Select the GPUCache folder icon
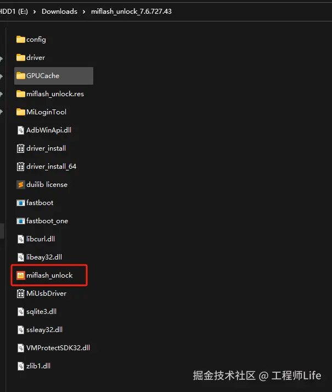Viewport: 332px width, 392px height. pyautogui.click(x=21, y=76)
